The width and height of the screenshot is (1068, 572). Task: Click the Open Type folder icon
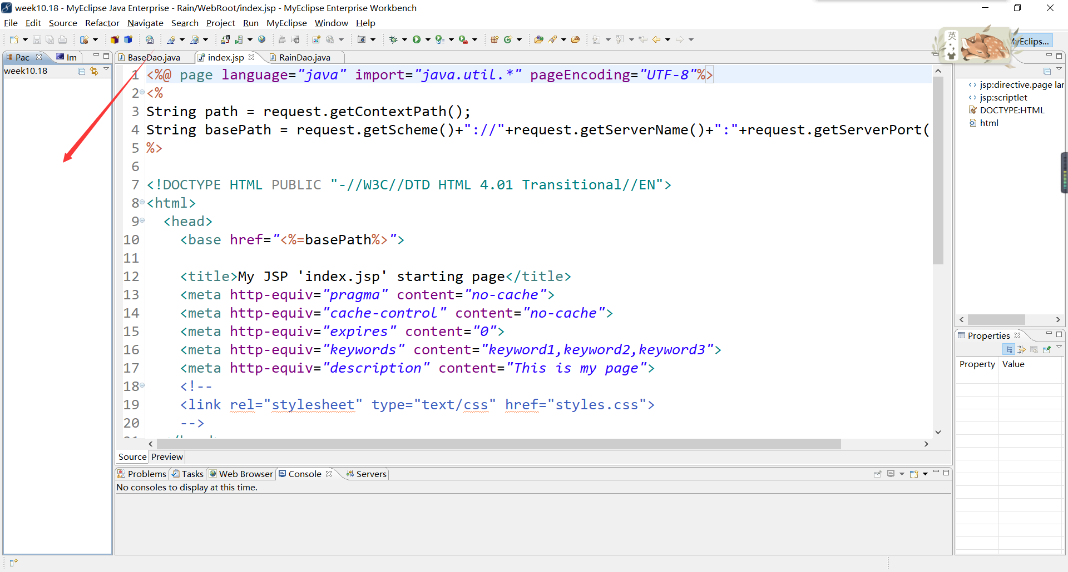point(538,39)
